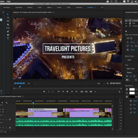Center align the text
This screenshot has height=138, width=138.
131,76
